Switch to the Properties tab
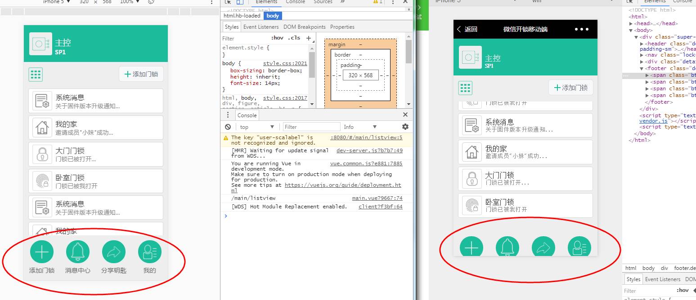The height and width of the screenshot is (300, 696). pyautogui.click(x=342, y=27)
